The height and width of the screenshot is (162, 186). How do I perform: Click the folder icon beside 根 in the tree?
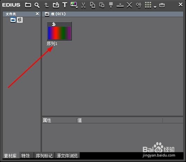click(13, 20)
